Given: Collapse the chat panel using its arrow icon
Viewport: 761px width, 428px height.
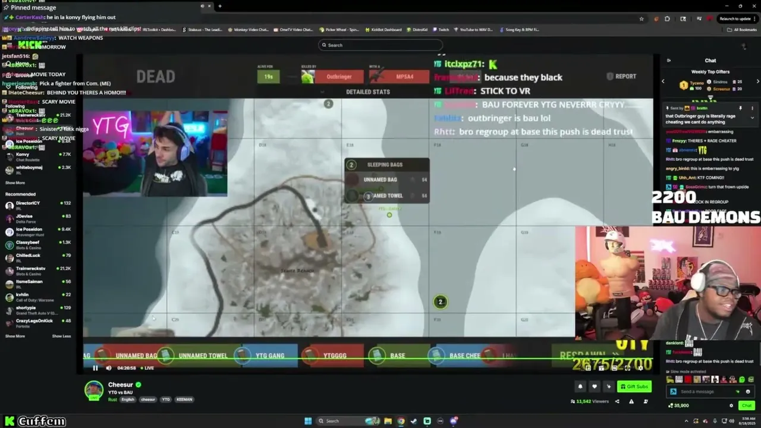Looking at the screenshot, I should click(x=668, y=60).
